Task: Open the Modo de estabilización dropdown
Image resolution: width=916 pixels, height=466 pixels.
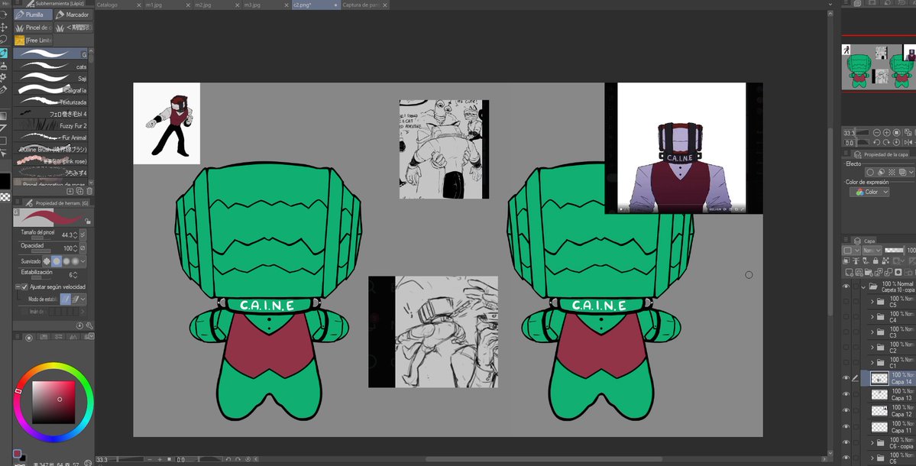Action: tap(83, 299)
